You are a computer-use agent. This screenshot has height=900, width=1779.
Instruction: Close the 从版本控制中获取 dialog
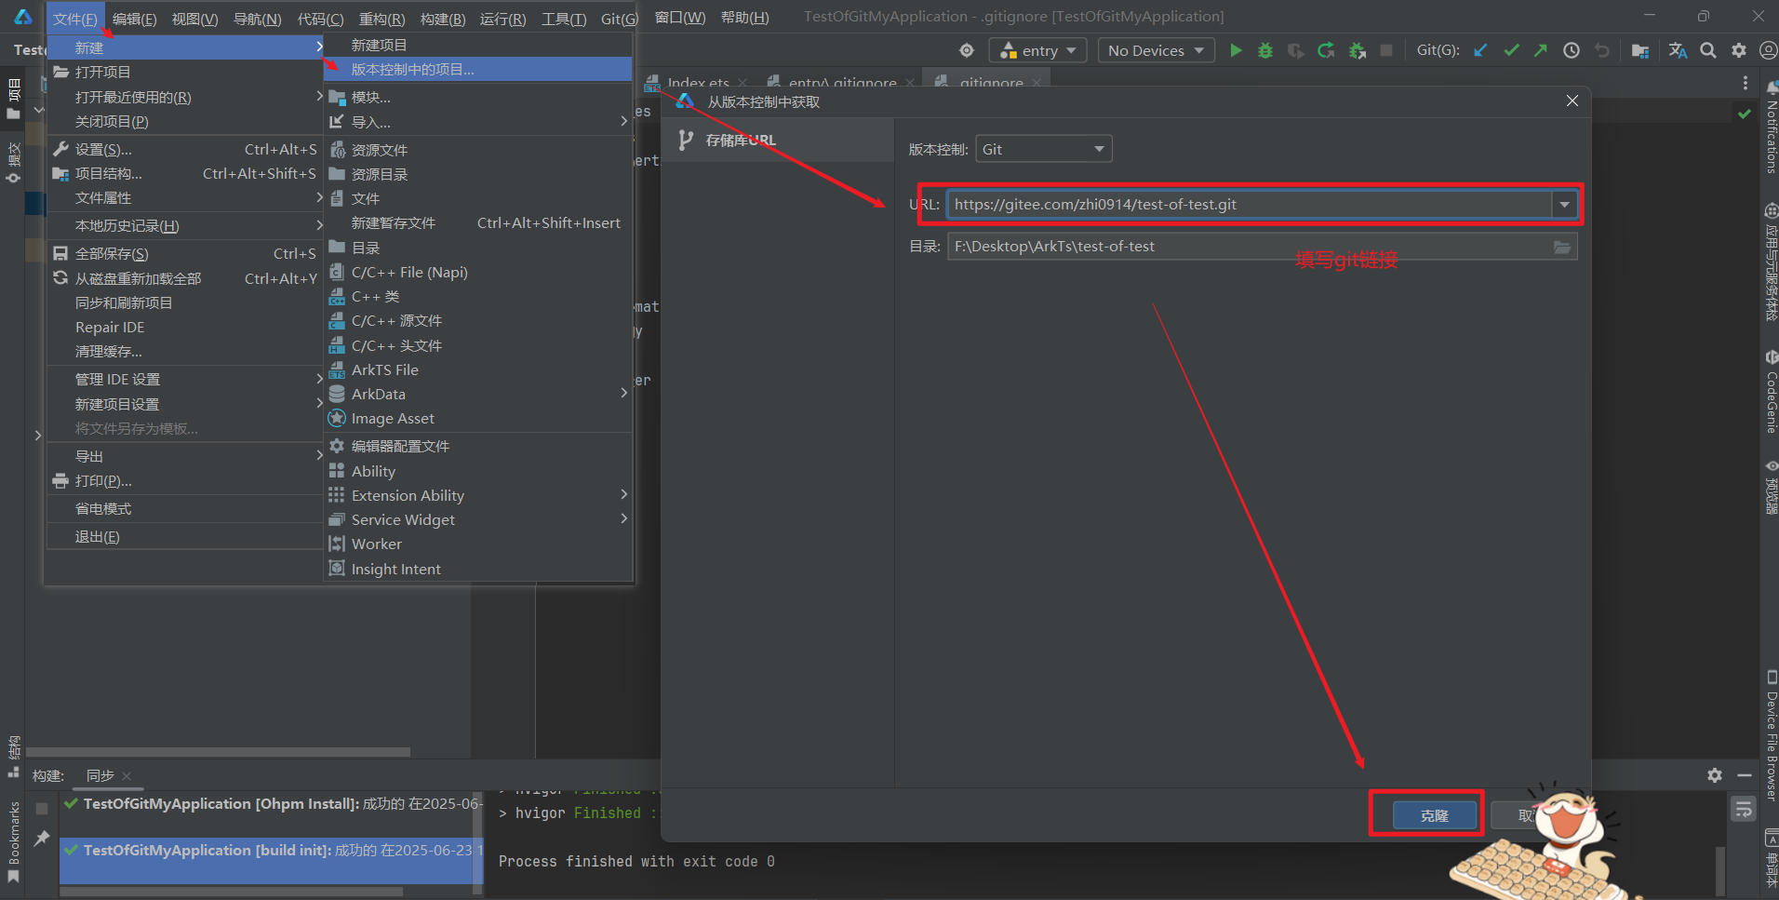point(1572,101)
